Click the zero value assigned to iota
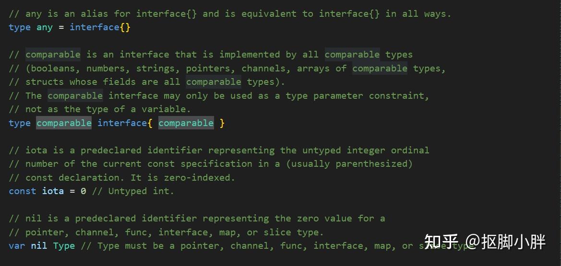 (x=84, y=191)
